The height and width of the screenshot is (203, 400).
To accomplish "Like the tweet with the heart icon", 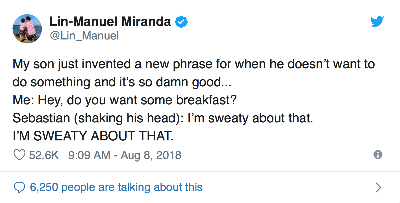I will pyautogui.click(x=19, y=155).
